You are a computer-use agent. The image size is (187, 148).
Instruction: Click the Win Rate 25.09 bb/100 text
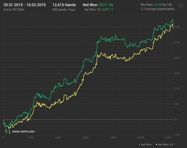click(156, 5)
